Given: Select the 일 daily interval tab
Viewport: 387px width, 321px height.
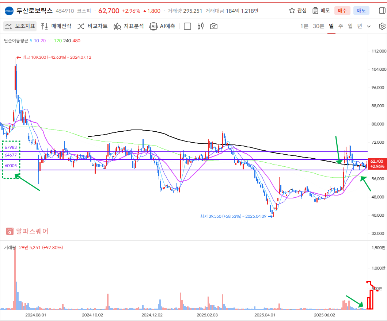Looking at the screenshot, I should (x=331, y=26).
